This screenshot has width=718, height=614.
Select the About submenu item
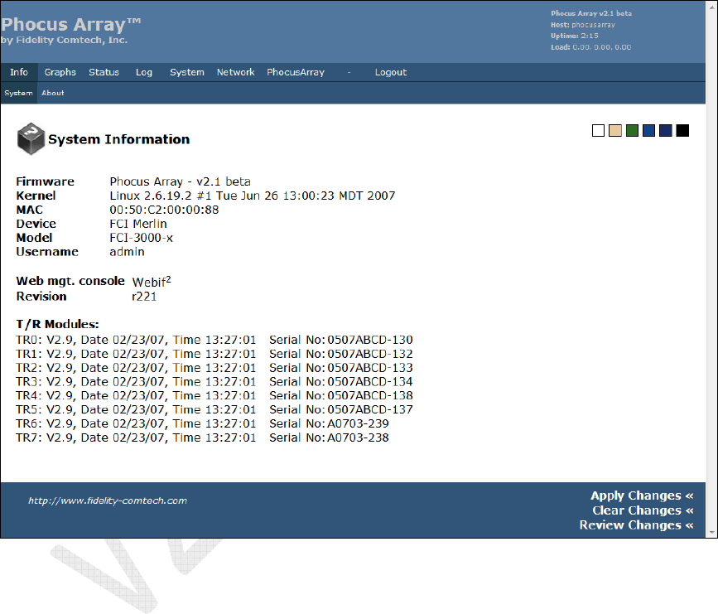[53, 93]
